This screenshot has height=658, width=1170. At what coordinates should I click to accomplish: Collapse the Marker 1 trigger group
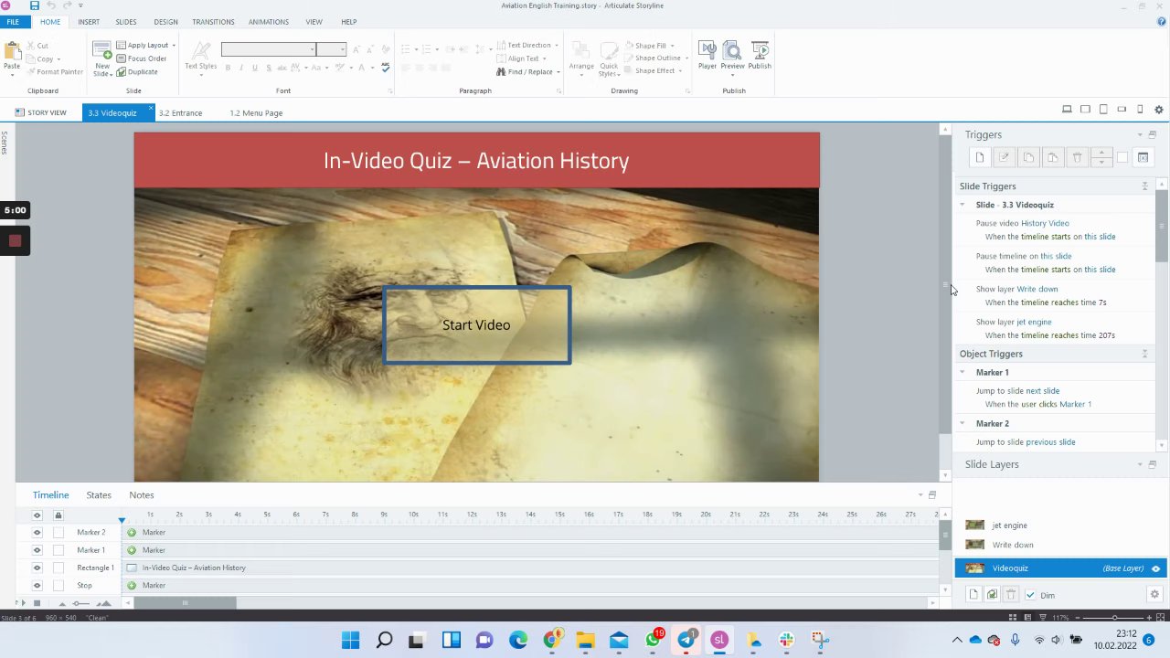coord(963,372)
